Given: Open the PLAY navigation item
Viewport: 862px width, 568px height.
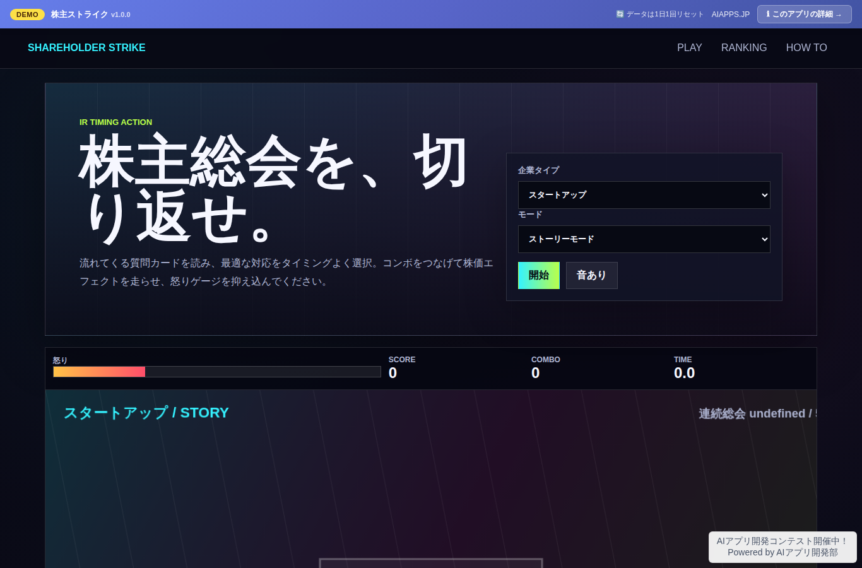Looking at the screenshot, I should 689,48.
